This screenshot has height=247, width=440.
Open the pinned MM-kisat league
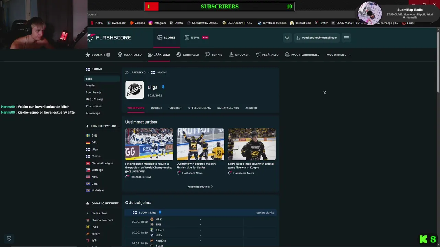pos(98,190)
